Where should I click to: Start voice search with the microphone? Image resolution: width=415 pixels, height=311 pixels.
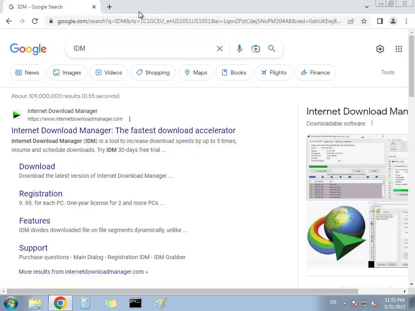(239, 49)
